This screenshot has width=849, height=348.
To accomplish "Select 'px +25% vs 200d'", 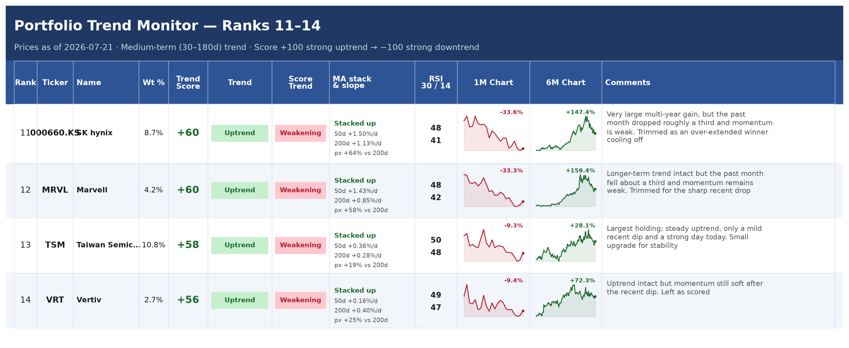I will tap(361, 320).
